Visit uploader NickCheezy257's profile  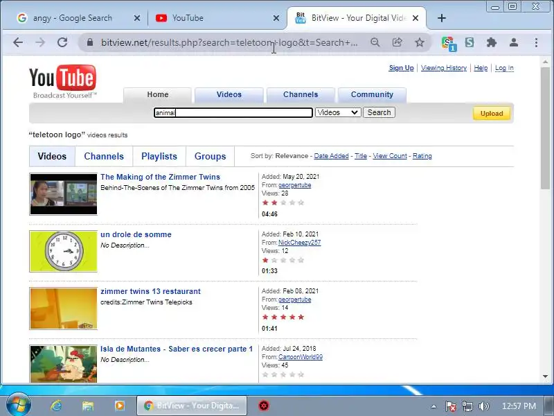299,243
